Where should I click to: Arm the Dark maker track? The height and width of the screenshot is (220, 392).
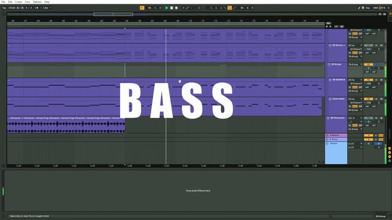tap(381, 99)
